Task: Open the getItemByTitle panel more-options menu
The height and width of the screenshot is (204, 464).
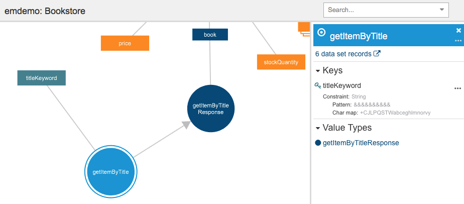Action: click(x=458, y=41)
